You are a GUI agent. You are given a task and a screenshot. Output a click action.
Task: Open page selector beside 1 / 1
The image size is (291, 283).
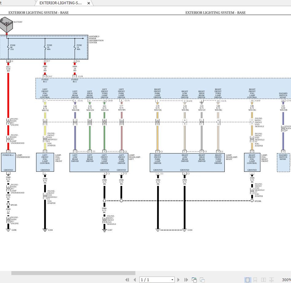(x=172, y=280)
